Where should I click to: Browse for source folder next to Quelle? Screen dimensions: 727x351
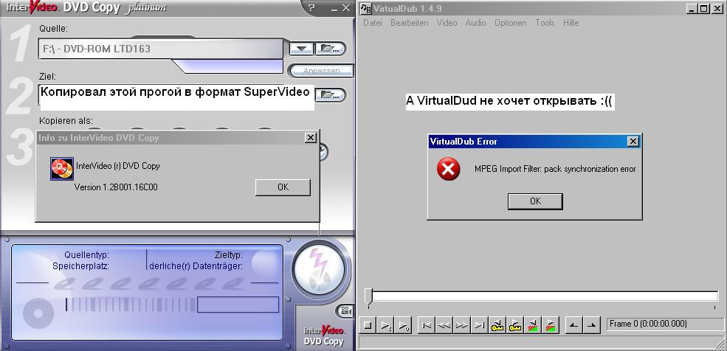click(x=330, y=48)
